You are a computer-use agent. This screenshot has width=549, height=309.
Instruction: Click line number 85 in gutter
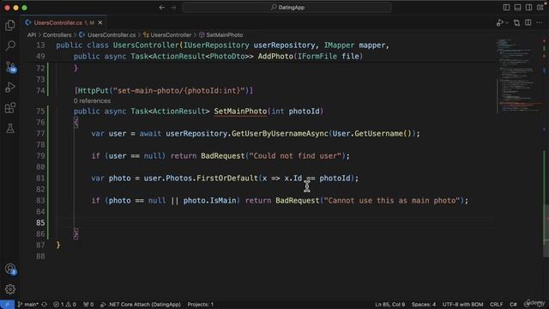pyautogui.click(x=40, y=223)
